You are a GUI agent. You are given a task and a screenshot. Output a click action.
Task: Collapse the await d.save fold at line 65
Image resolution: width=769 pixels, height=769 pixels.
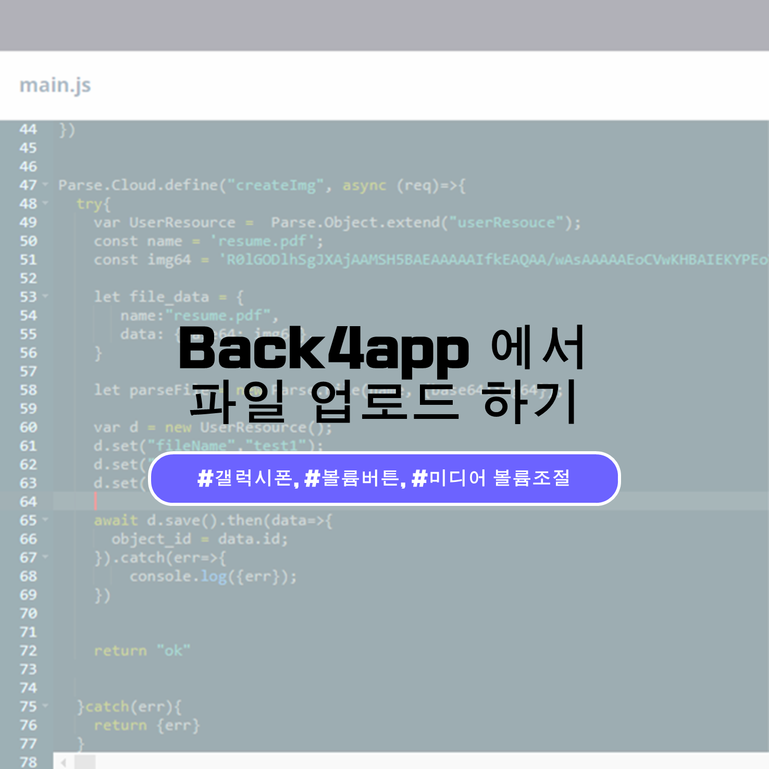click(45, 519)
